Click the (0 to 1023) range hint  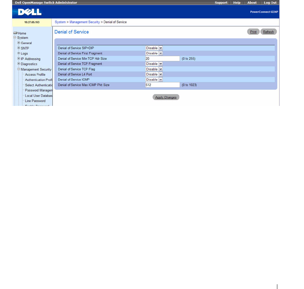click(x=189, y=85)
